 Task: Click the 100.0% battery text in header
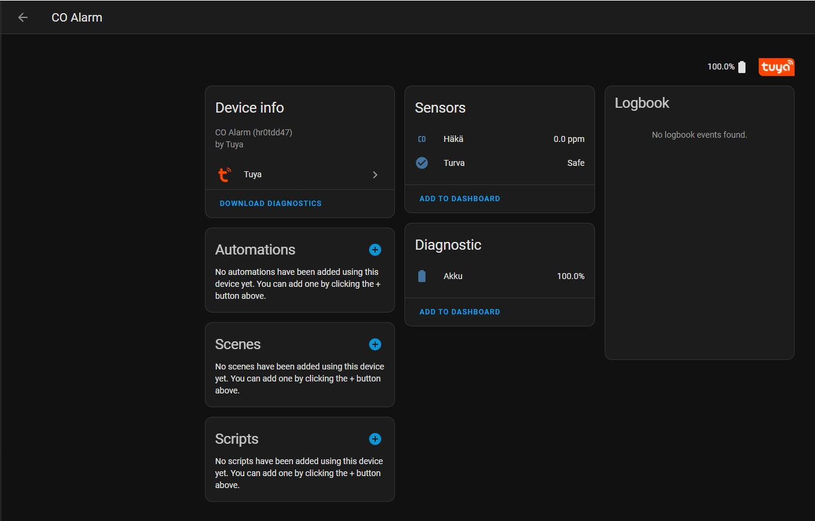(x=721, y=66)
